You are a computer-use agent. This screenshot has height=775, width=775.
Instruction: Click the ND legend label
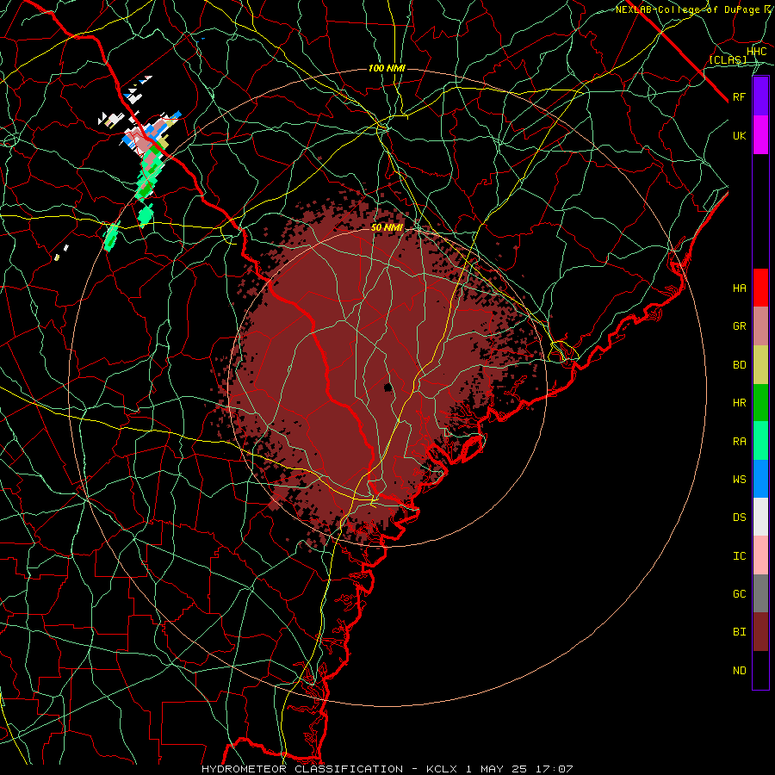pos(740,671)
